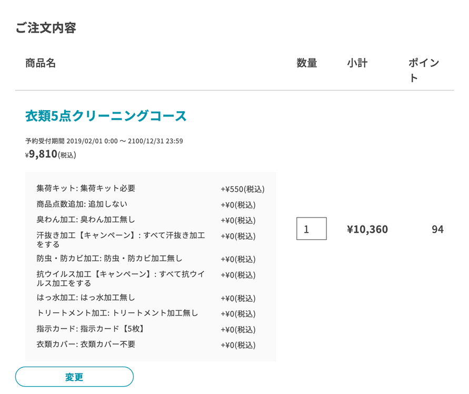Select the 集荷キット必要 option line

click(86, 188)
